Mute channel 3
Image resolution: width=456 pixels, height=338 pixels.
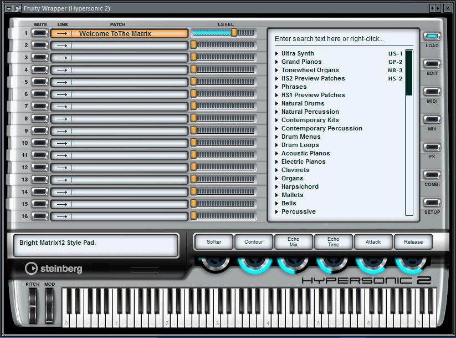point(40,57)
